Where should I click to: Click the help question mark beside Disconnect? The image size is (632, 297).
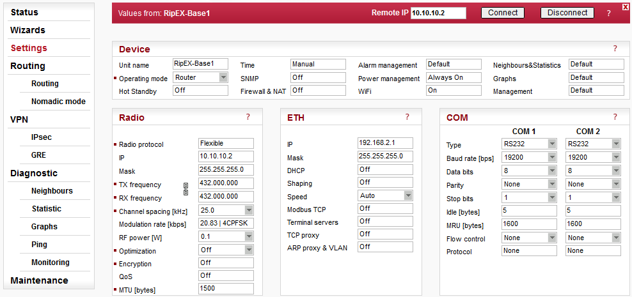click(608, 13)
